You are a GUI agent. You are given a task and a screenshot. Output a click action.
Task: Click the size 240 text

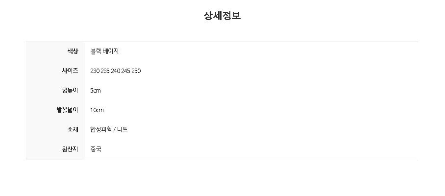pyautogui.click(x=116, y=71)
